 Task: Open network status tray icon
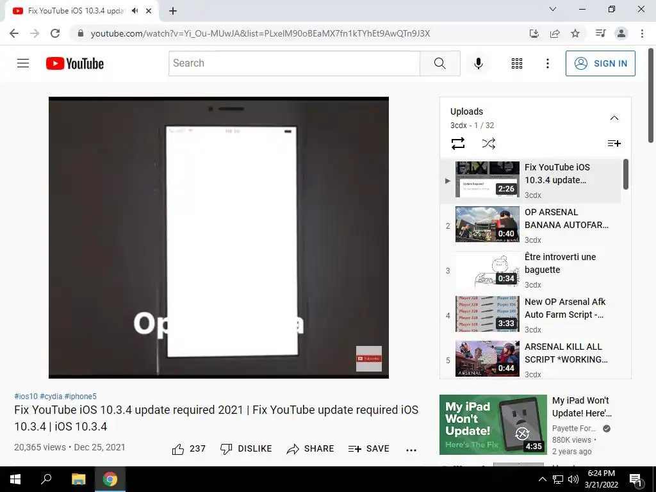click(x=558, y=479)
